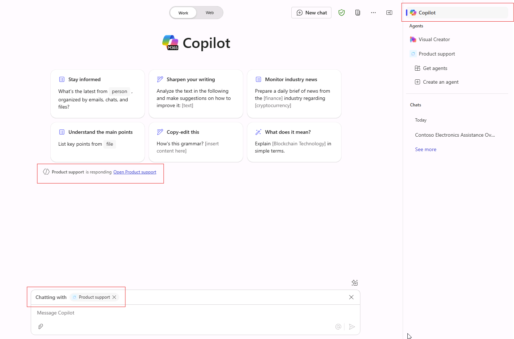
Task: Open the Visual Creator agent
Action: [434, 39]
